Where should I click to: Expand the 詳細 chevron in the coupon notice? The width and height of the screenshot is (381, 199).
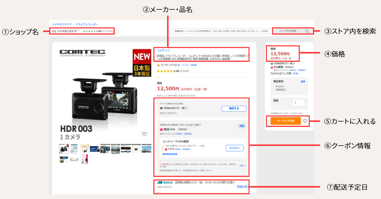point(244,165)
